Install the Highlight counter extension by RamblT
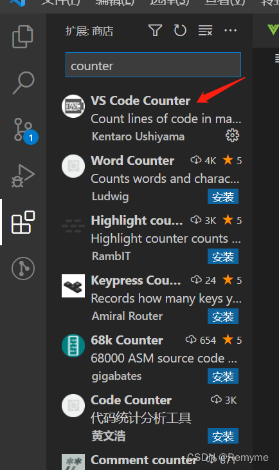The image size is (279, 470). tap(223, 257)
